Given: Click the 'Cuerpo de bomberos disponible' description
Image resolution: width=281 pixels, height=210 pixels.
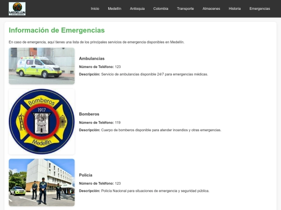Looking at the screenshot, I should pos(161,130).
